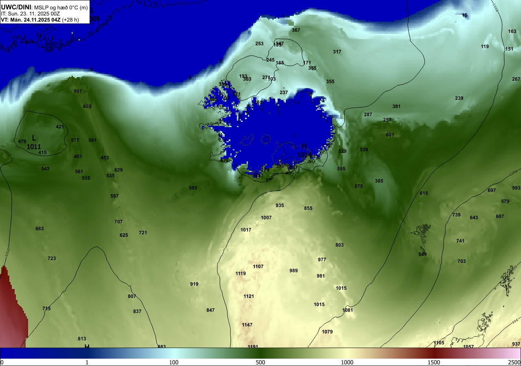Click the map value 1147

point(247,325)
